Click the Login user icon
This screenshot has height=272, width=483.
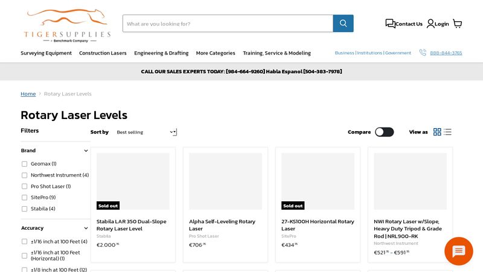tap(430, 24)
